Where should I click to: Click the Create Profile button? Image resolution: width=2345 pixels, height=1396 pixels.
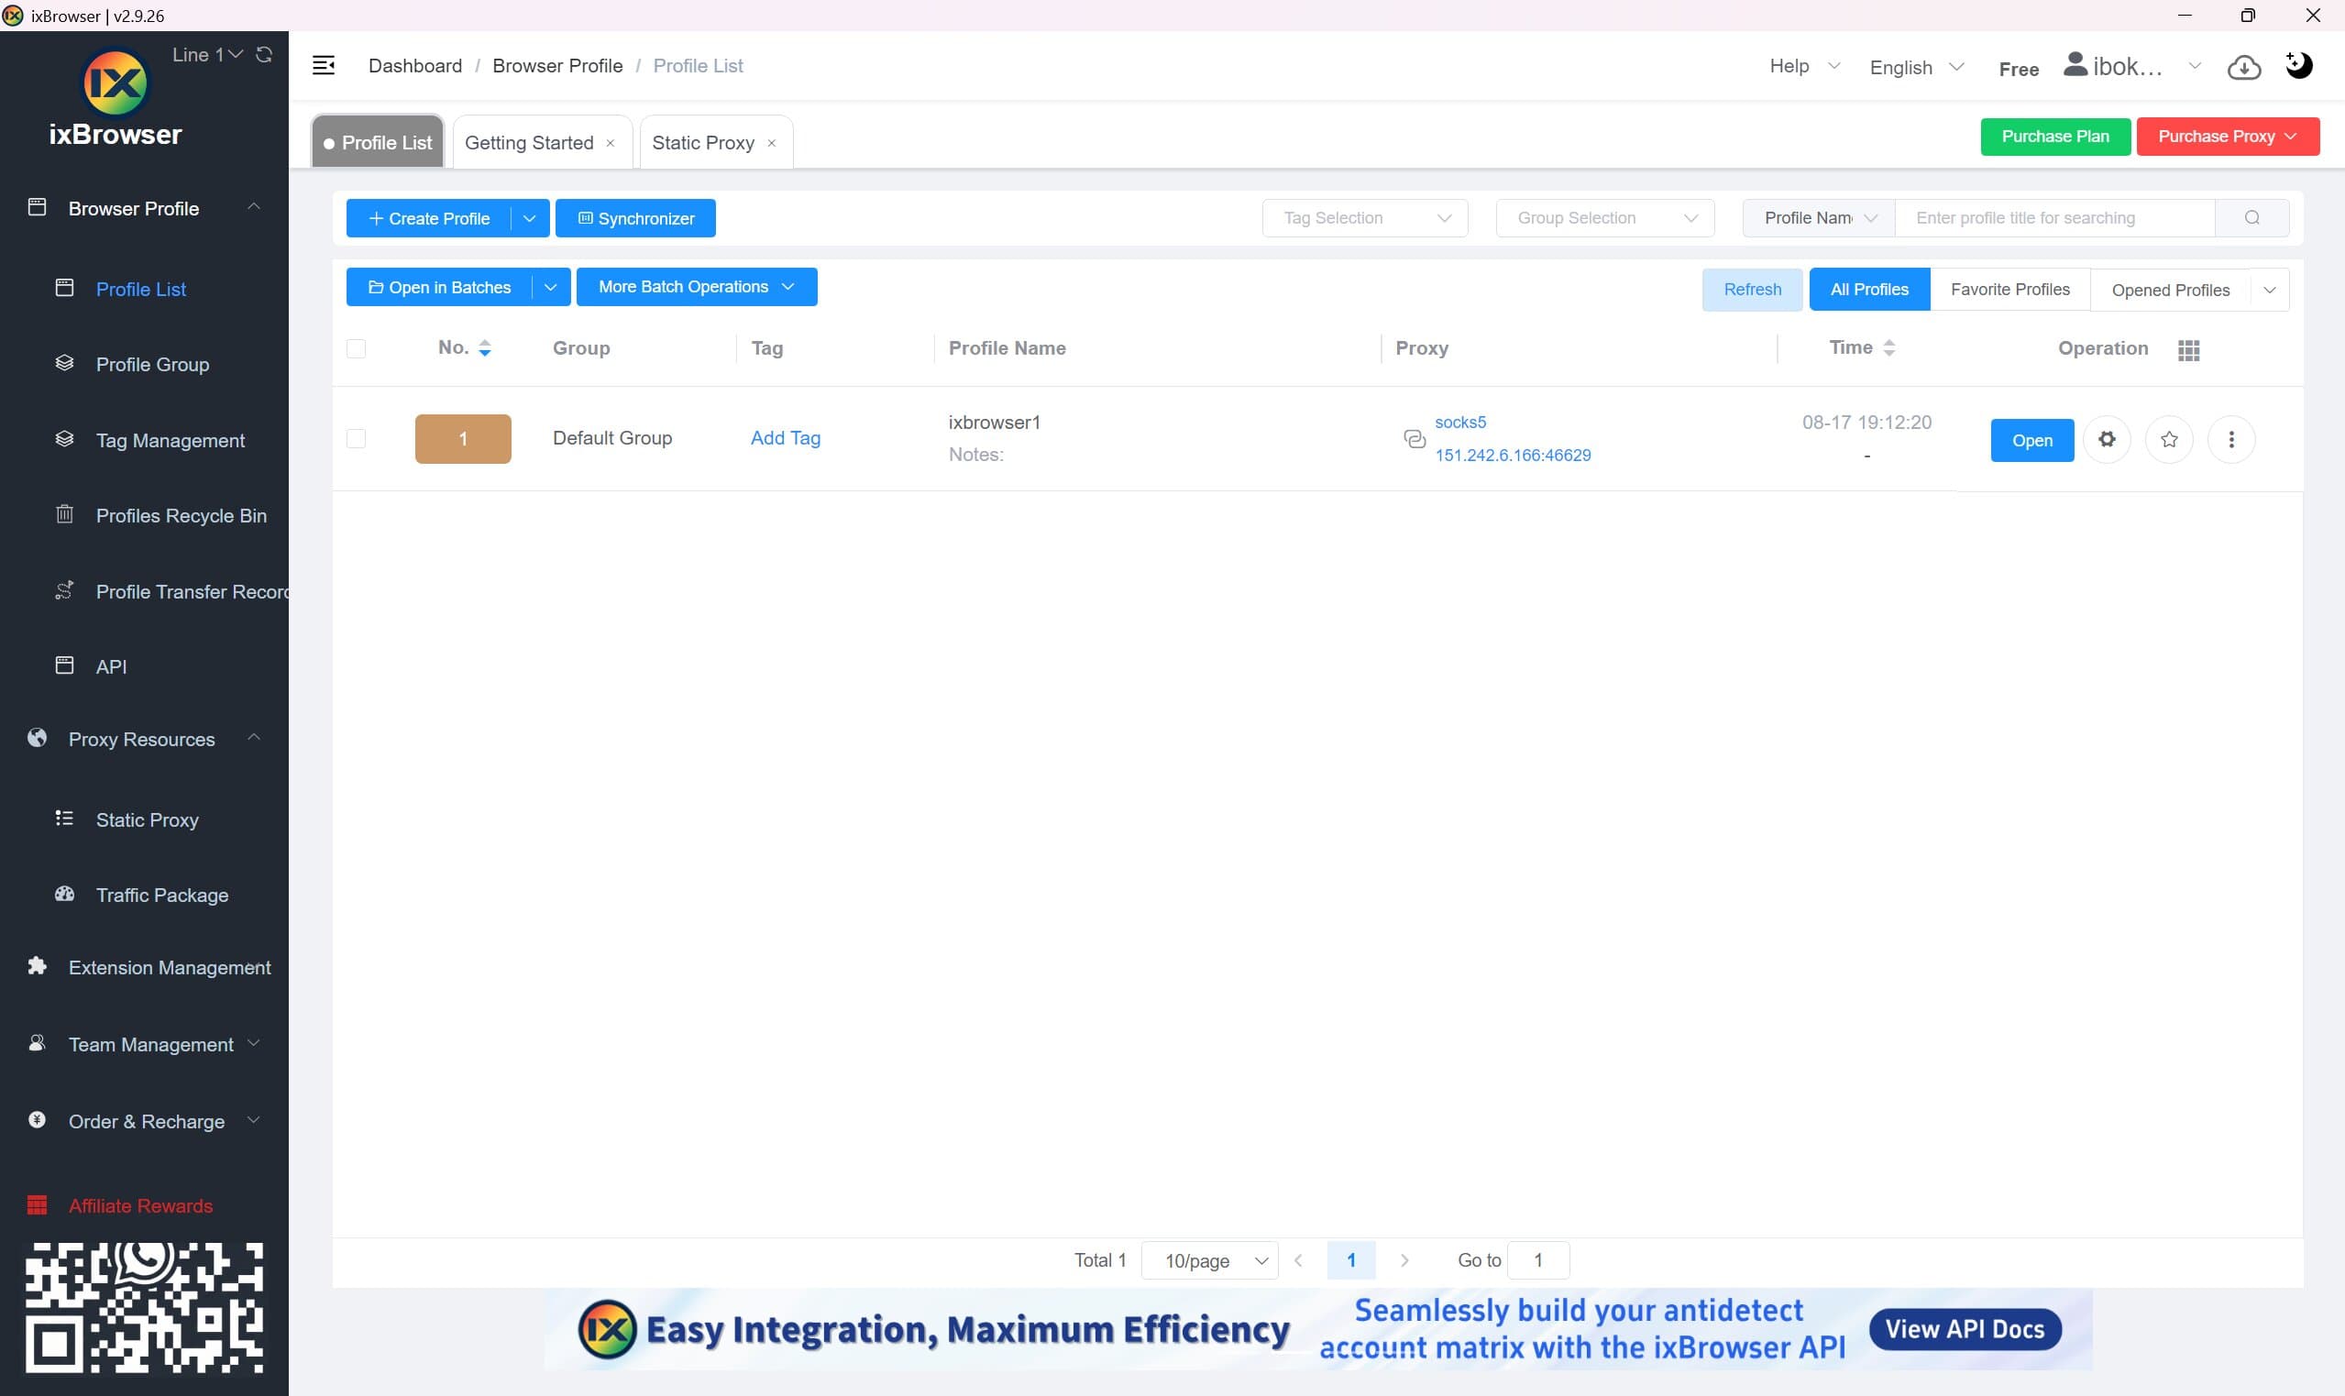click(428, 218)
